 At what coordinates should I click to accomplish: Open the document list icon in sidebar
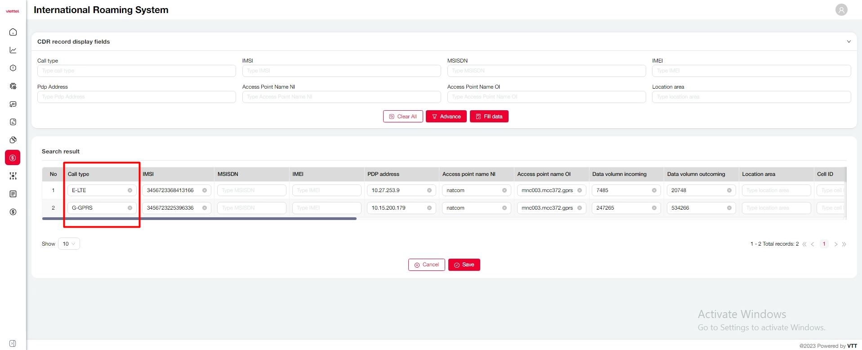point(13,194)
